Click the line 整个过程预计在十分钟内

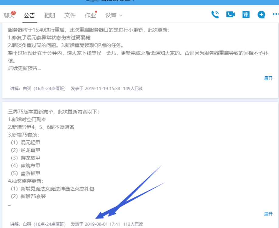click(138, 53)
